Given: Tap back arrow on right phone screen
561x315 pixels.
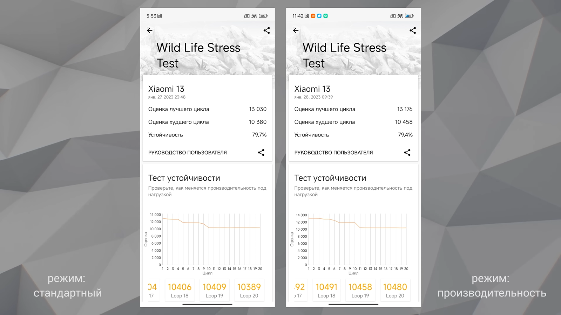Looking at the screenshot, I should [296, 30].
